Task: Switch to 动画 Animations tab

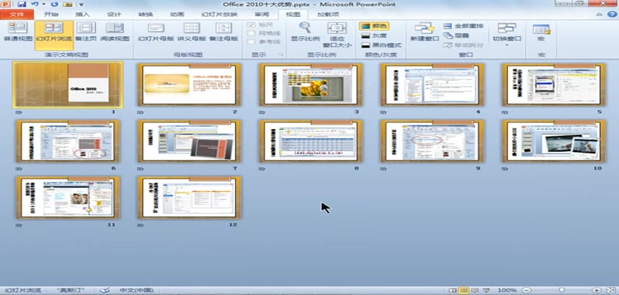Action: click(x=177, y=14)
